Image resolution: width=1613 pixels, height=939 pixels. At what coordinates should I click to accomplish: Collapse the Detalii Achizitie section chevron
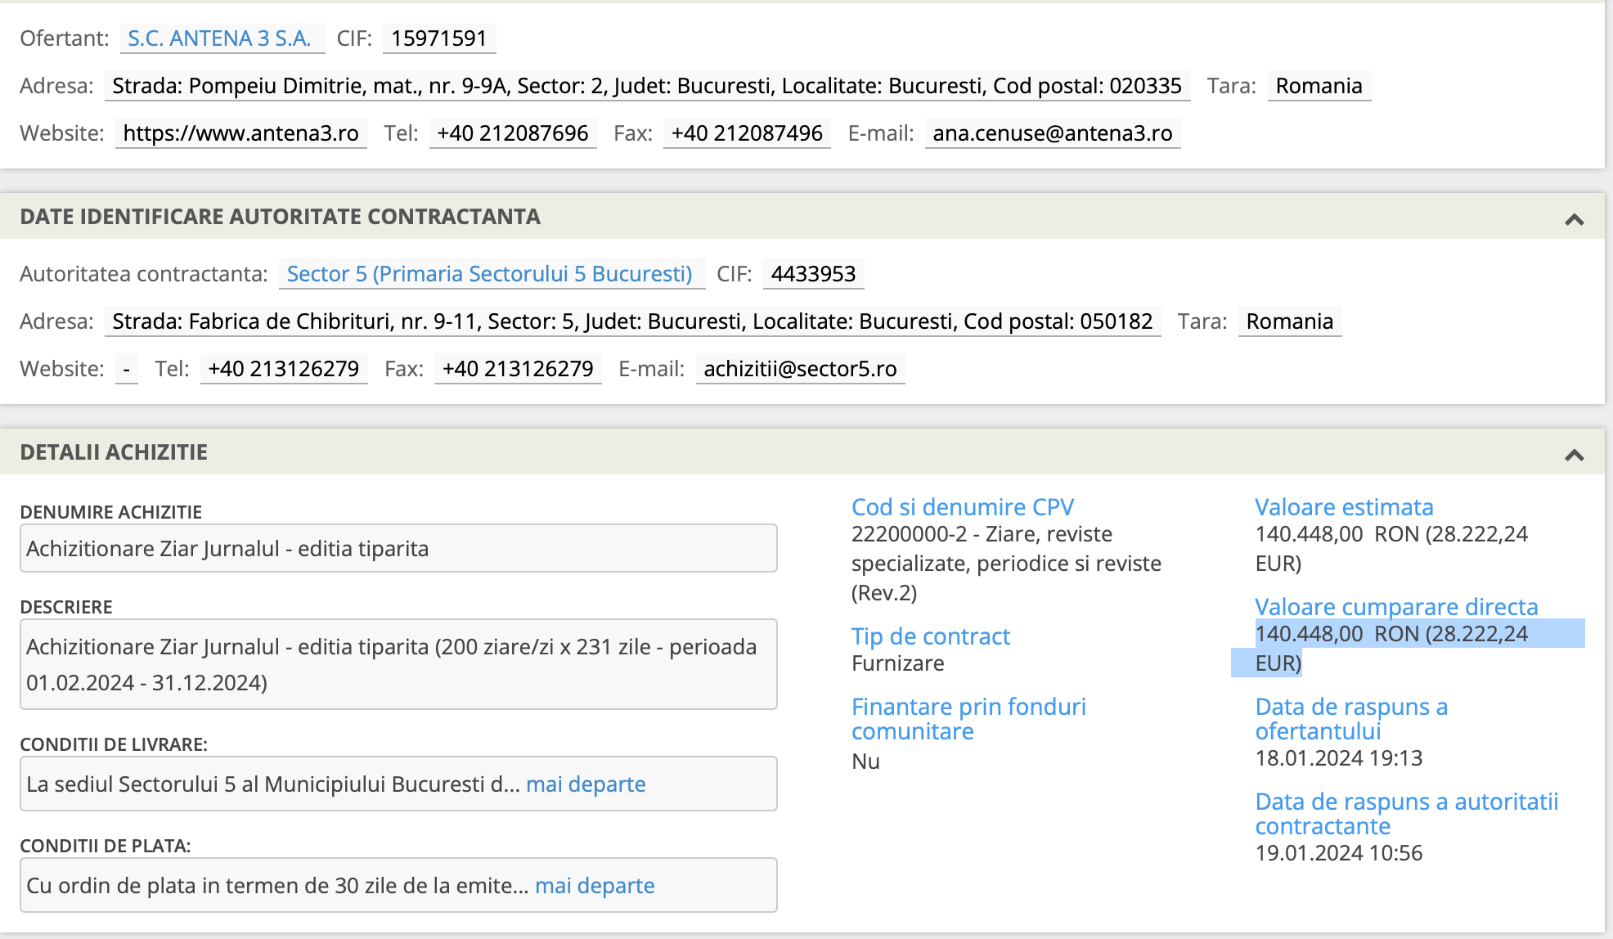pyautogui.click(x=1574, y=454)
